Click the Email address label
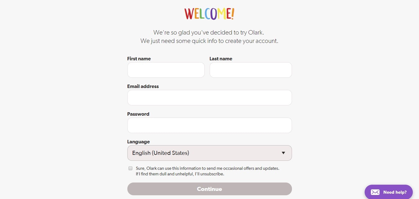Image resolution: width=419 pixels, height=199 pixels. 143,86
